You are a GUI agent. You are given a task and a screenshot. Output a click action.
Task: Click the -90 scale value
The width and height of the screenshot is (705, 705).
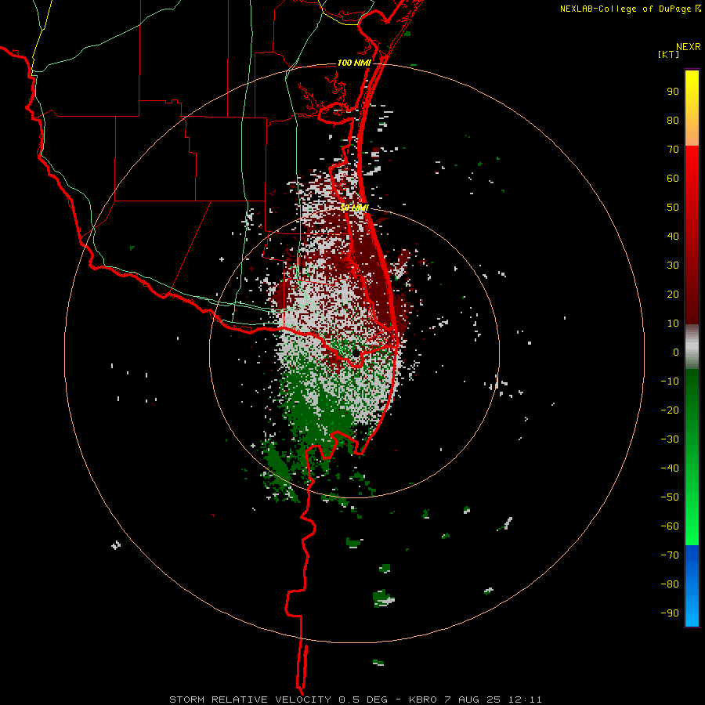tap(670, 613)
